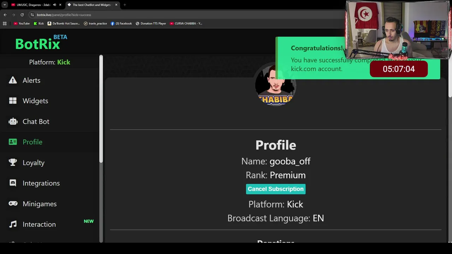The height and width of the screenshot is (254, 452).
Task: Switch to The best ChatBot and Widgets tab
Action: tap(92, 5)
